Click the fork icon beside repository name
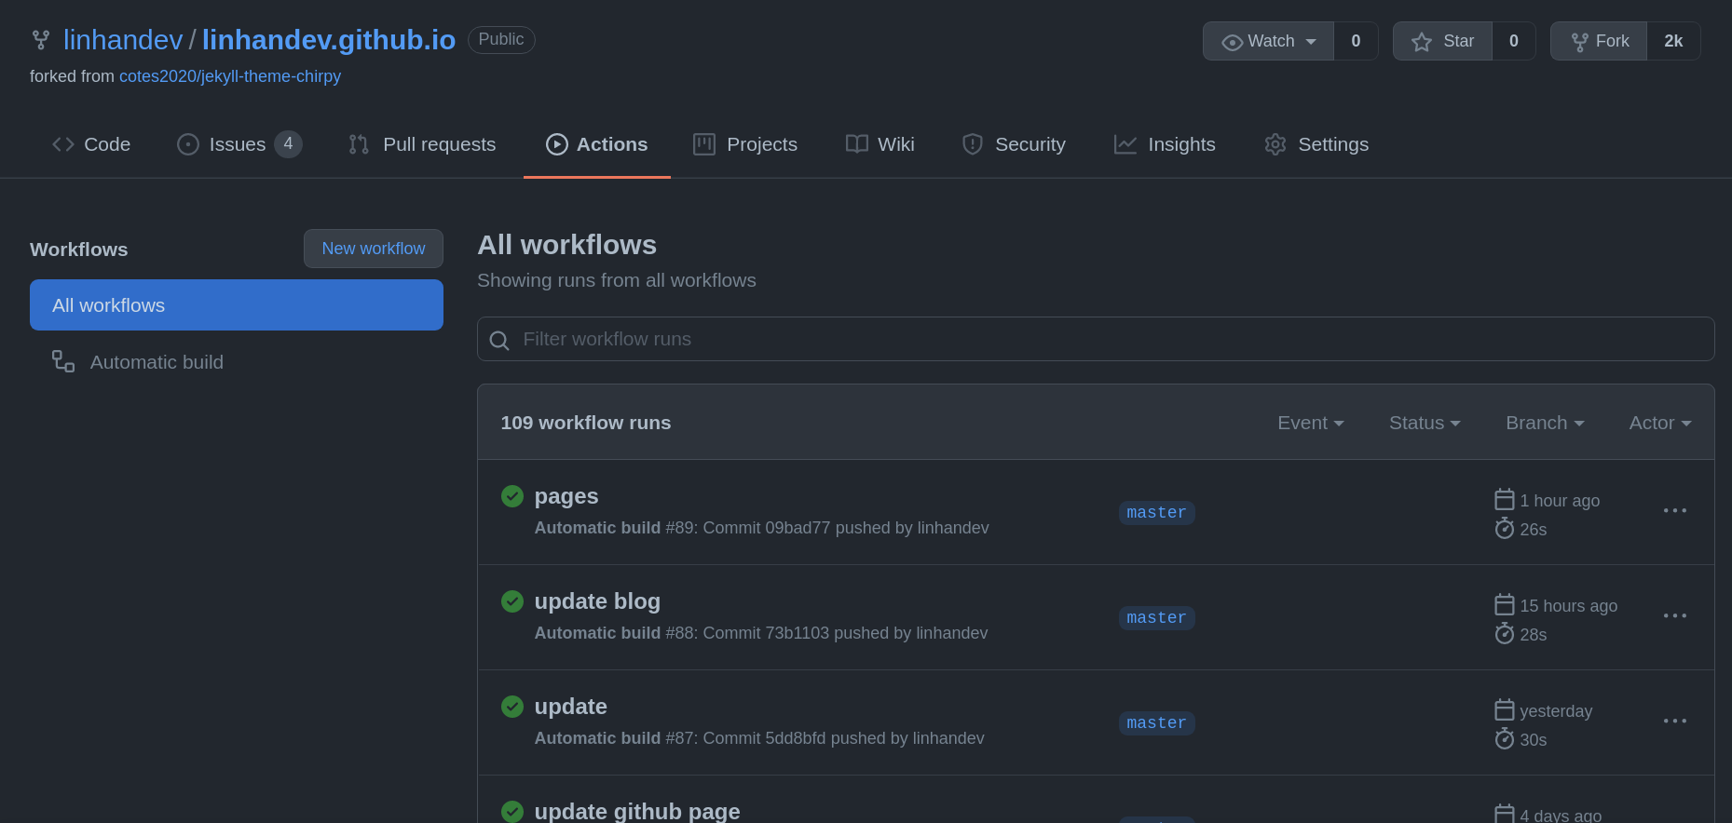Image resolution: width=1732 pixels, height=823 pixels. (x=41, y=40)
